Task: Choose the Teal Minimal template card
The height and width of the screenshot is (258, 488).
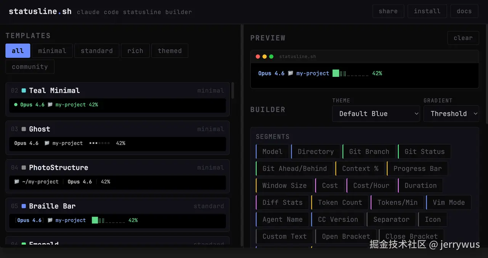Action: pos(117,99)
